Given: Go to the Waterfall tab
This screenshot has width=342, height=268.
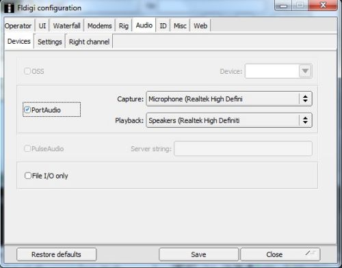Looking at the screenshot, I should click(x=66, y=26).
